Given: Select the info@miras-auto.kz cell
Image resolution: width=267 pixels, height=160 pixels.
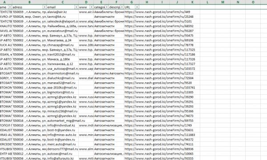Looking at the screenshot, I should pos(63,135).
